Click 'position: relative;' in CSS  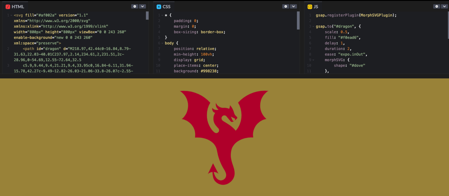pos(195,49)
